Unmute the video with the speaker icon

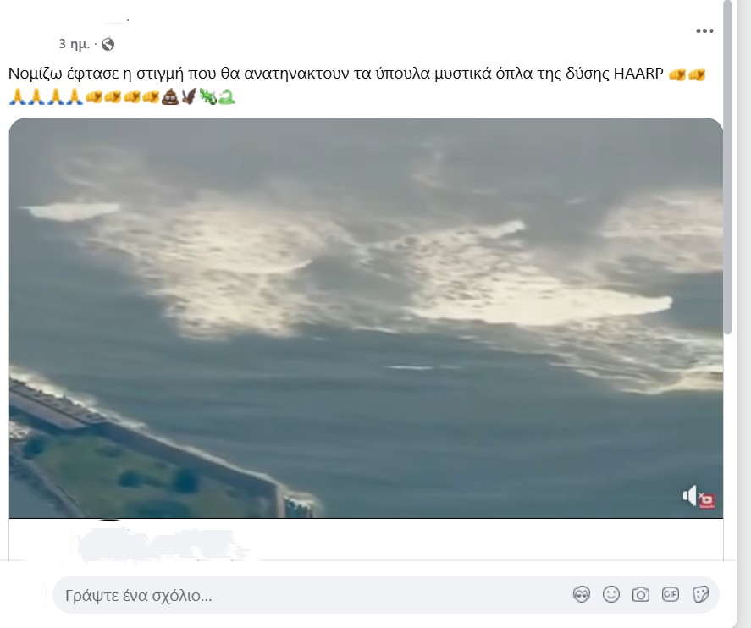click(x=690, y=496)
